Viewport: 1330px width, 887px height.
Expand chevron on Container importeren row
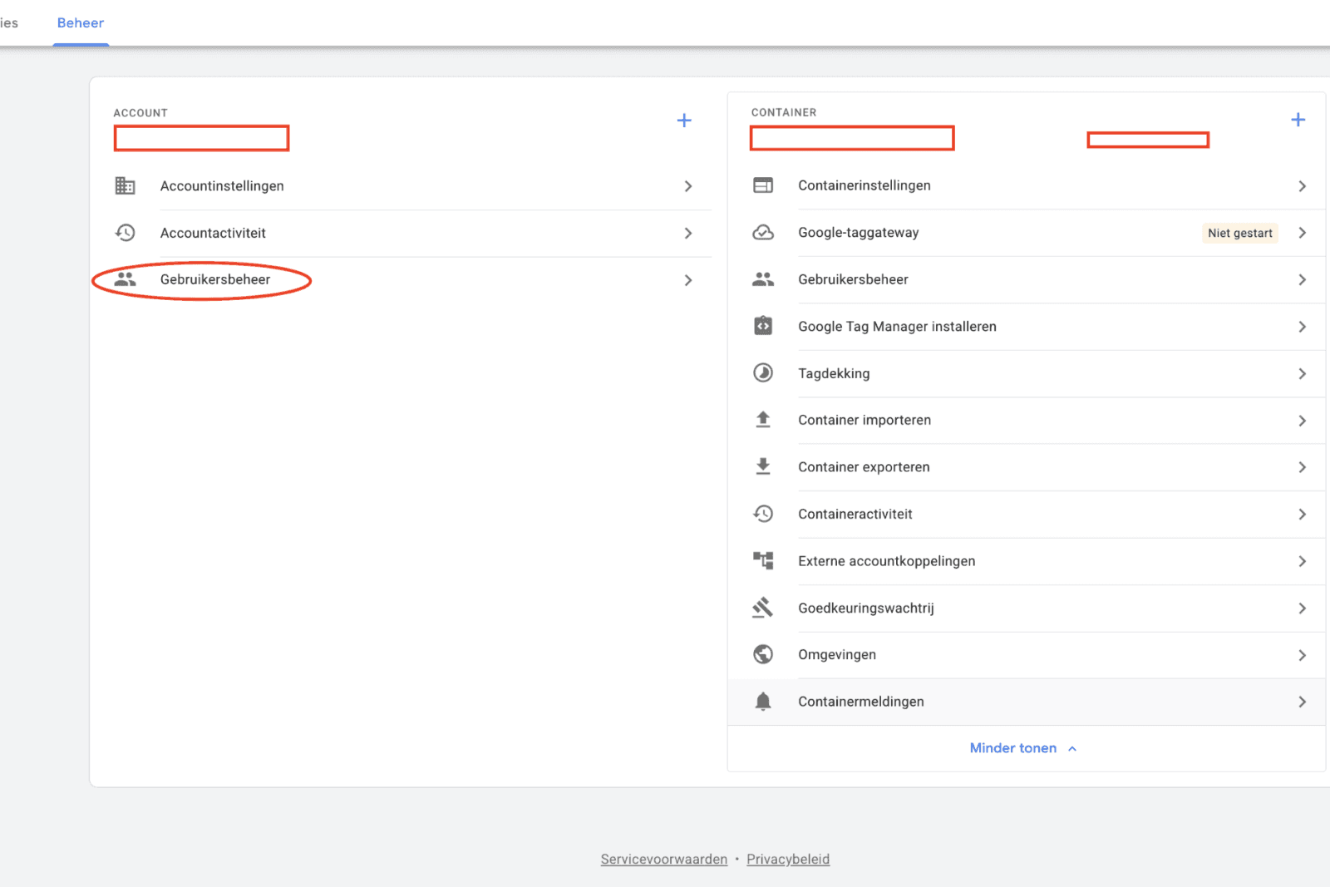tap(1302, 421)
